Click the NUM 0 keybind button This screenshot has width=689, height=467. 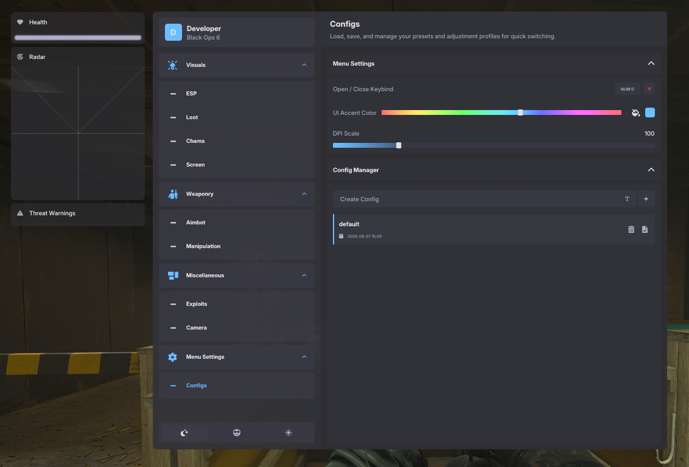coord(627,89)
